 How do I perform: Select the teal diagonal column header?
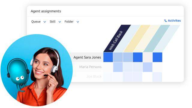(x=157, y=39)
